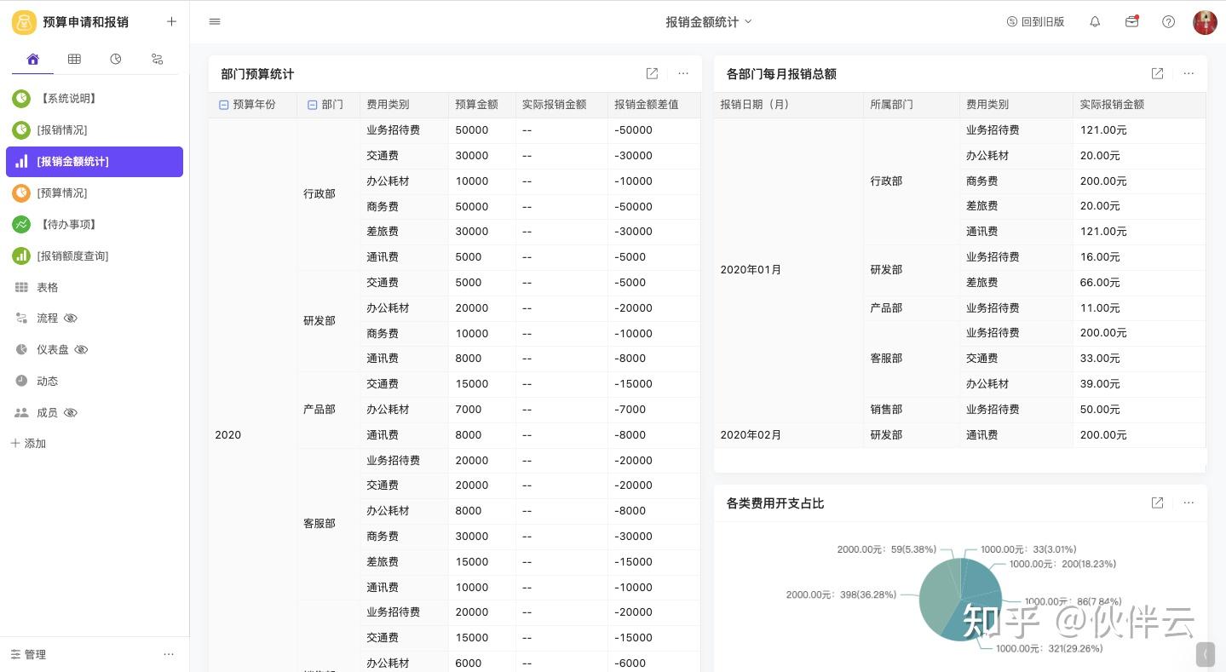Open the 报销金额统计 title dropdown
Viewport: 1226px width, 672px height.
point(709,22)
